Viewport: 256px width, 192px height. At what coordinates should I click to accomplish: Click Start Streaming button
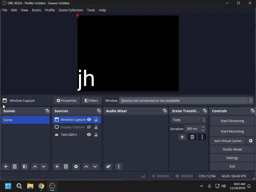[232, 121]
